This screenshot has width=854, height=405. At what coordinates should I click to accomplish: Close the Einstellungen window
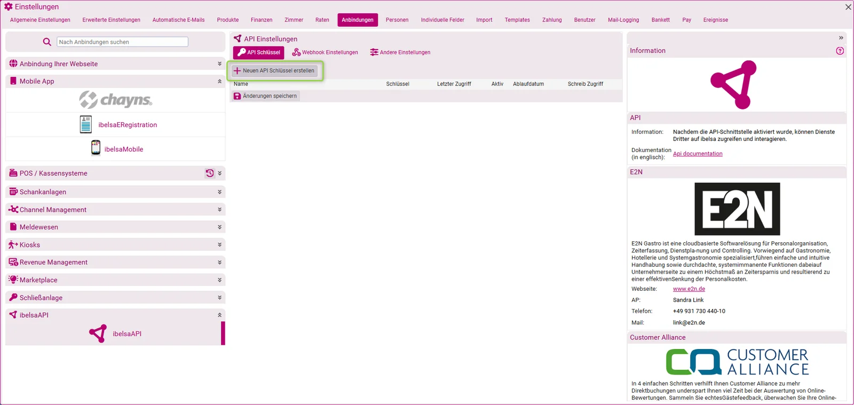tap(848, 7)
